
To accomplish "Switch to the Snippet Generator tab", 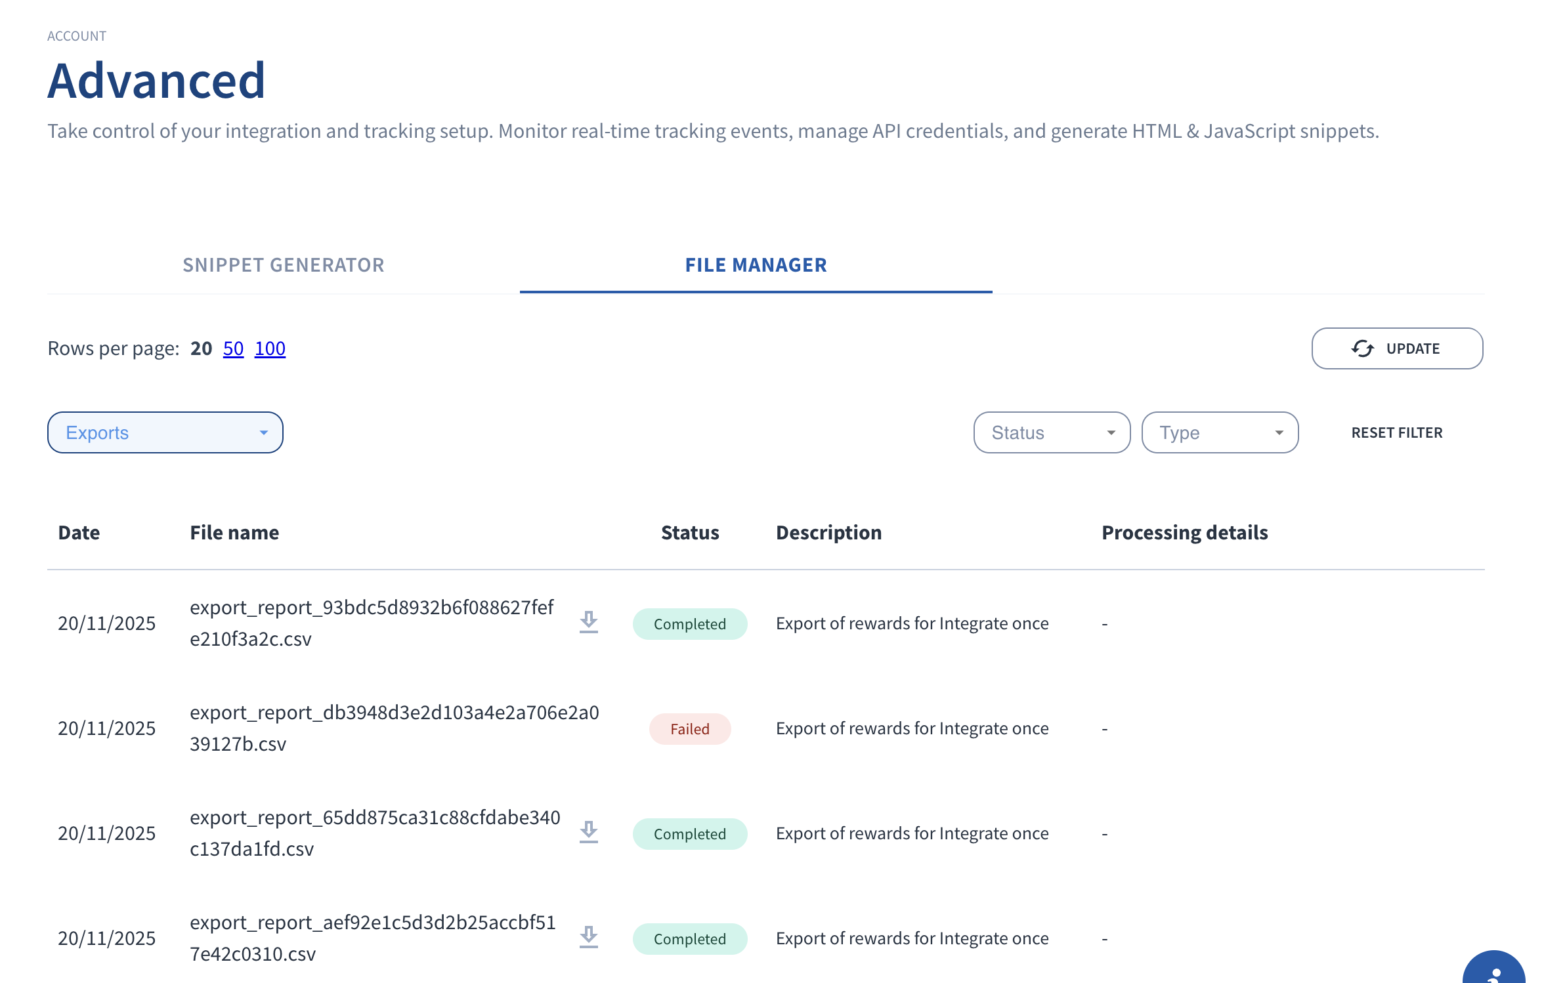I will coord(284,265).
